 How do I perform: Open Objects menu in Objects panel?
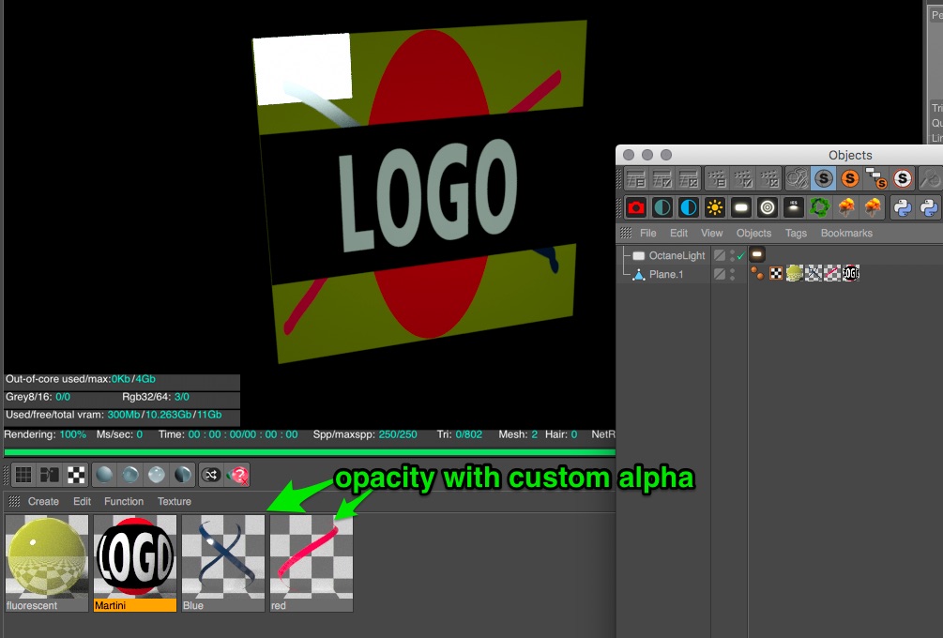pos(753,234)
